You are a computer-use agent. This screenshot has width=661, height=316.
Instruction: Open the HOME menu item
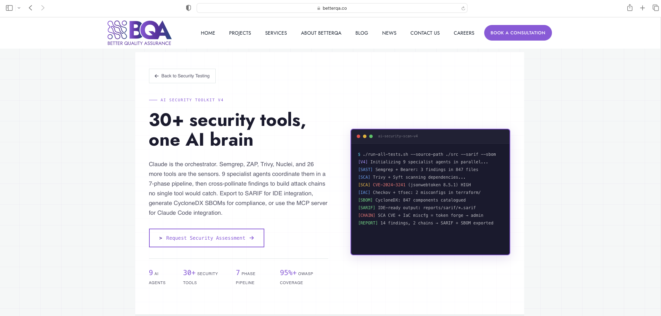(208, 33)
